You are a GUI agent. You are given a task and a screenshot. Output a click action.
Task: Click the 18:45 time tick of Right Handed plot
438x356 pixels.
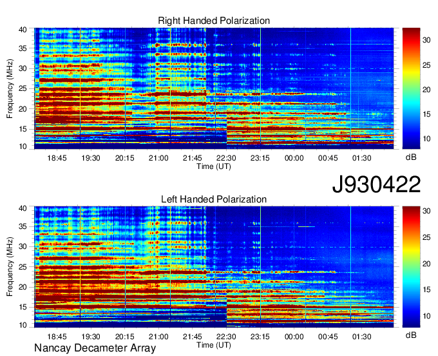click(57, 158)
